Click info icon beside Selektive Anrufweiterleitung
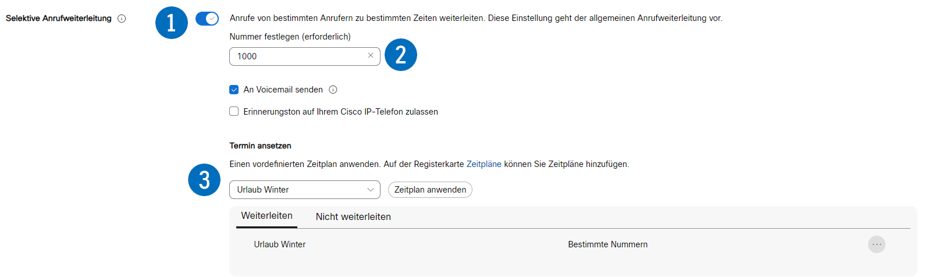Image resolution: width=928 pixels, height=277 pixels. (x=122, y=19)
